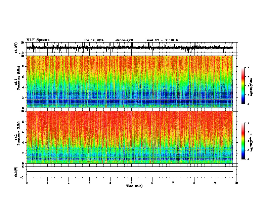
Task: Click the ch.3 flat voltage trace
Action: point(130,172)
